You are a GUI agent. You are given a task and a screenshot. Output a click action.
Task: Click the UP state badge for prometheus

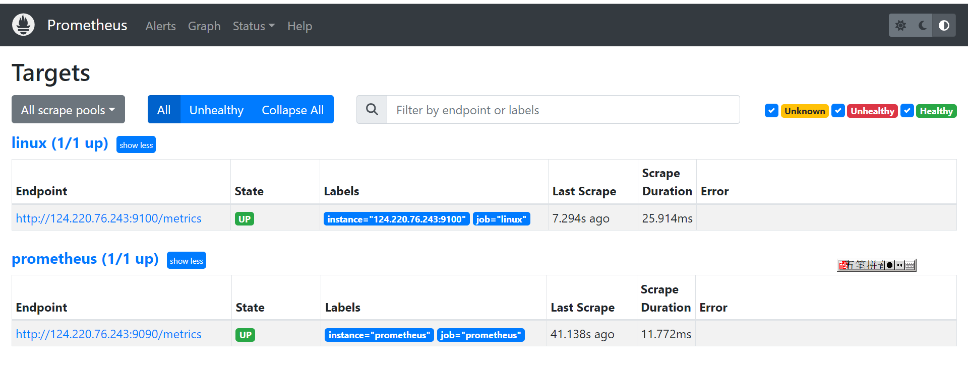[x=246, y=335]
